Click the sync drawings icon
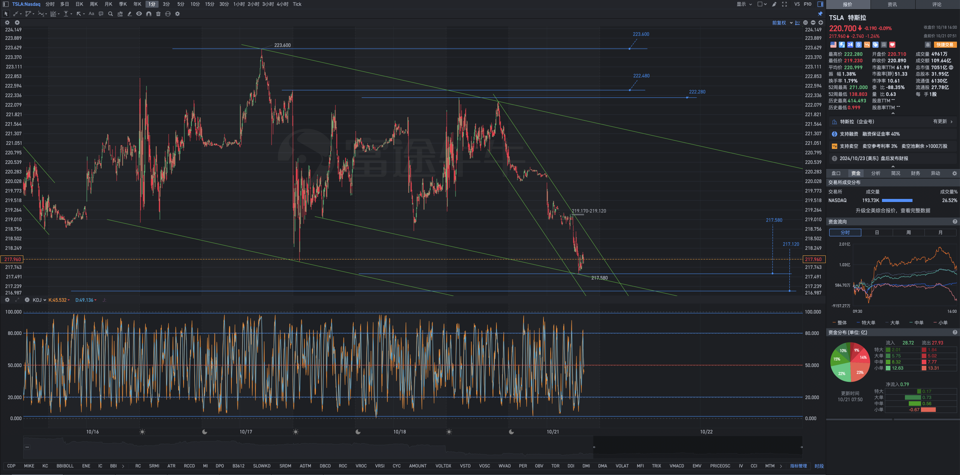960x475 pixels. coord(168,14)
